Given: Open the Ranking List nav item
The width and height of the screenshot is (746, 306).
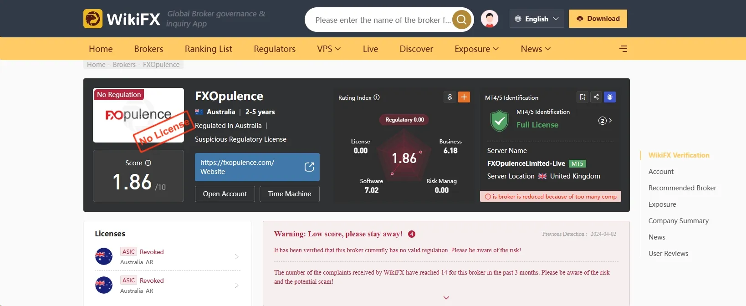Looking at the screenshot, I should 209,49.
